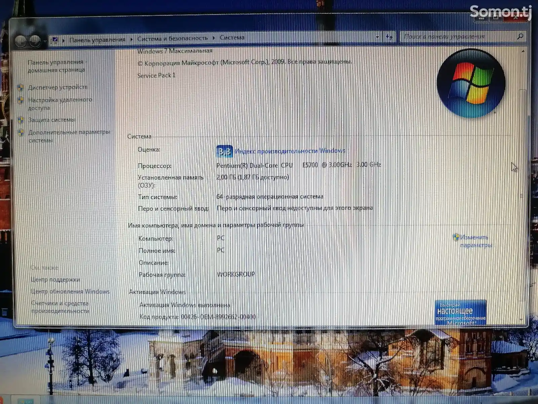Click 64-разрядная операционная система value
This screenshot has width=538, height=404.
(x=270, y=196)
